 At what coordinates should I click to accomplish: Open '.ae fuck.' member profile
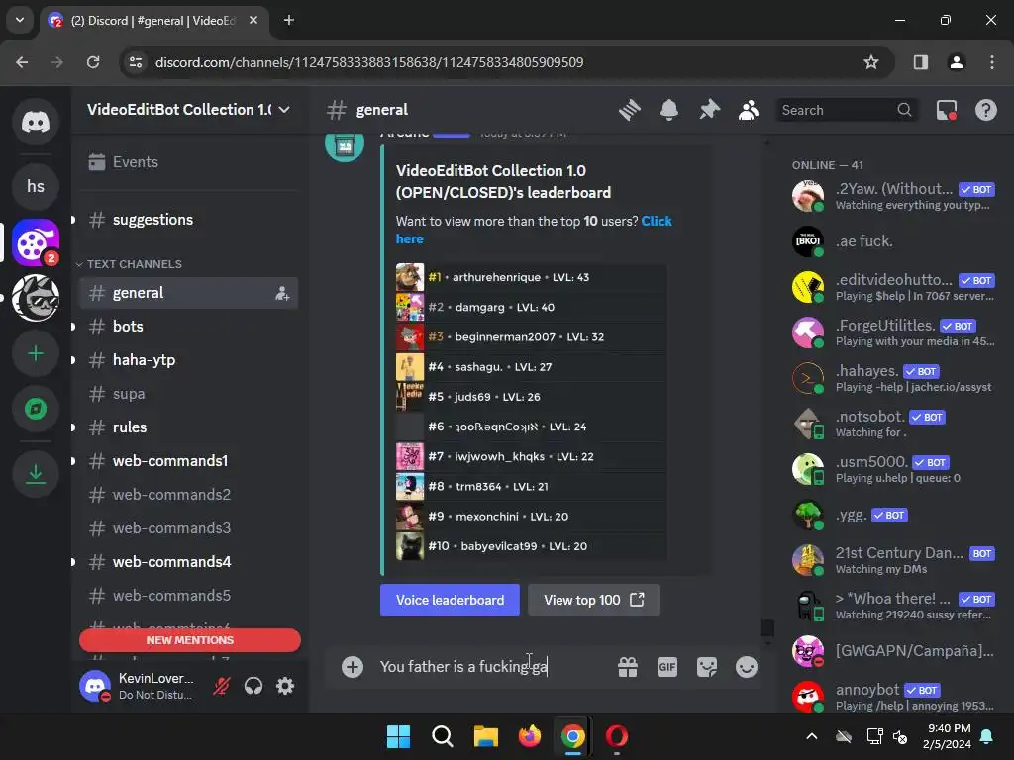tap(895, 241)
